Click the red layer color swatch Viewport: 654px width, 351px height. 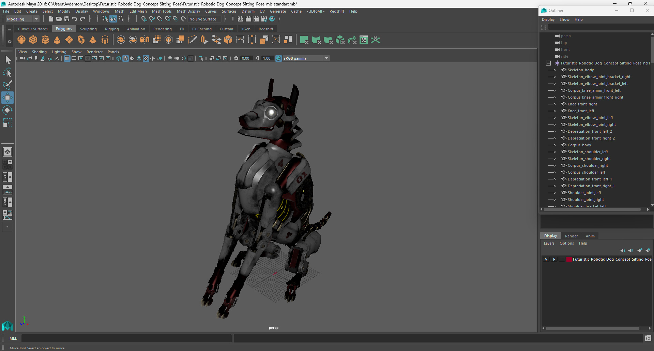[x=569, y=259]
